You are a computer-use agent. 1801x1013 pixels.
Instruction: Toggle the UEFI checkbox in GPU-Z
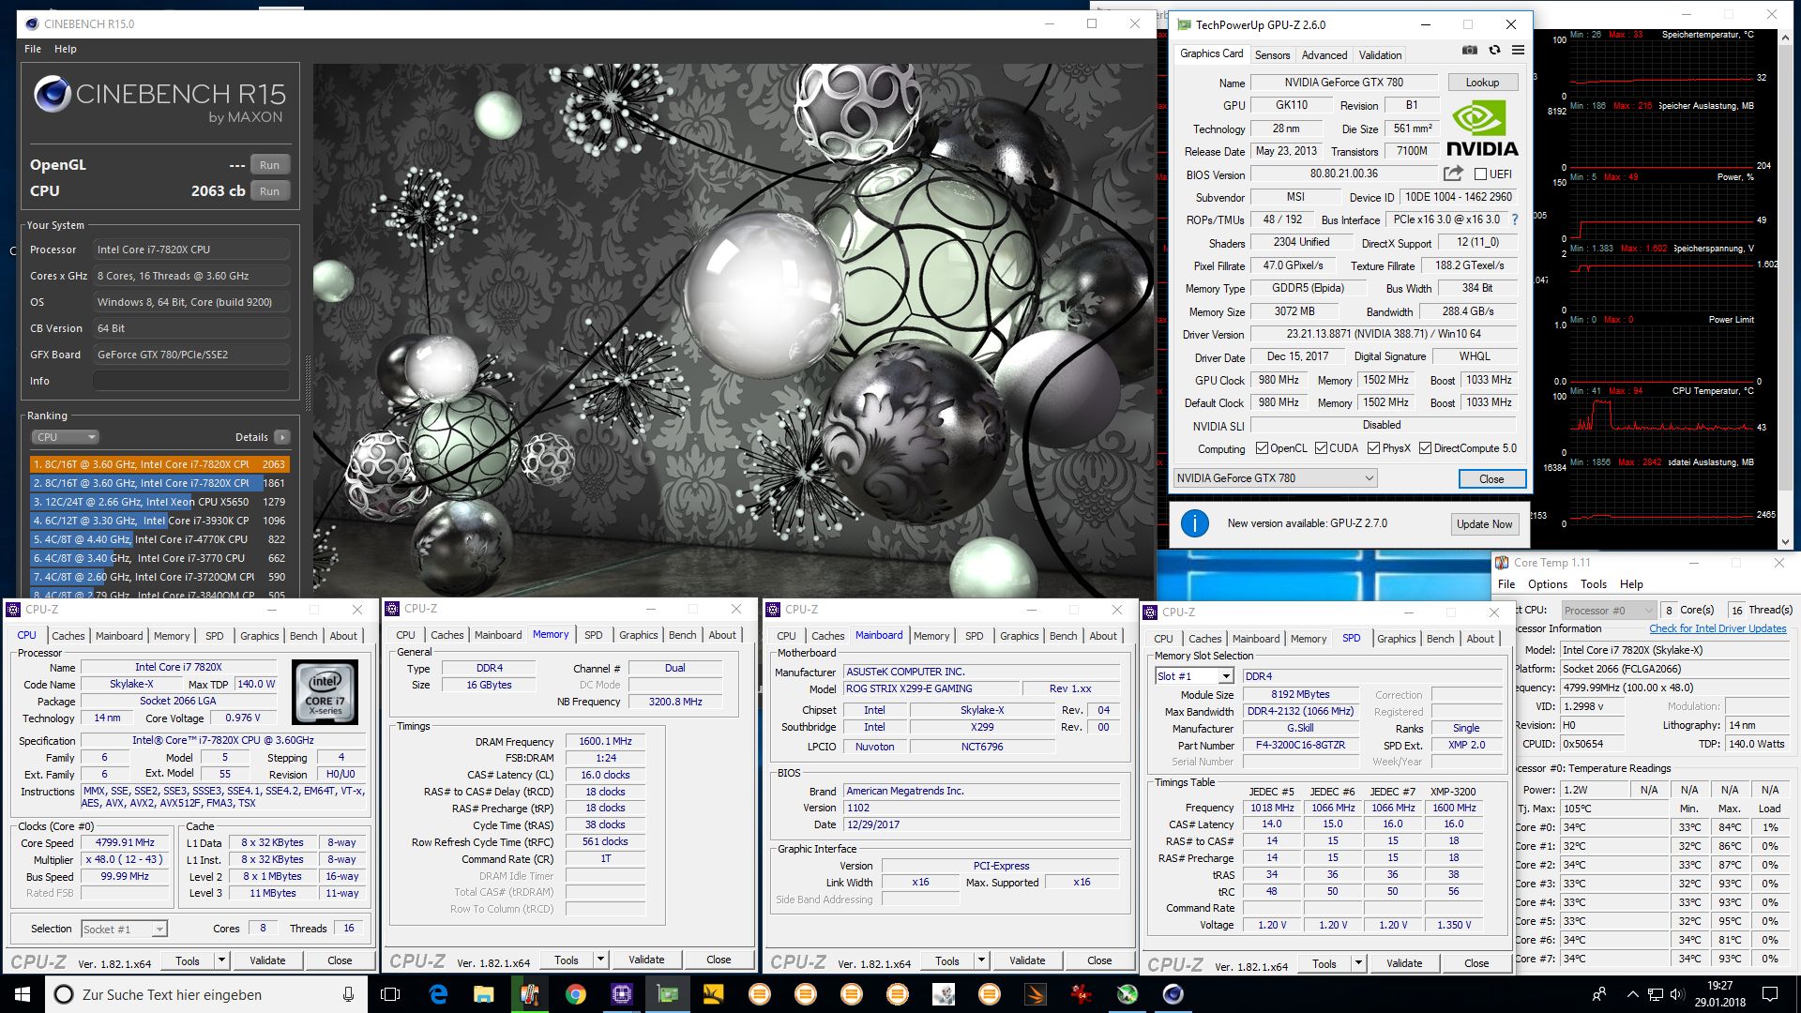pos(1480,174)
